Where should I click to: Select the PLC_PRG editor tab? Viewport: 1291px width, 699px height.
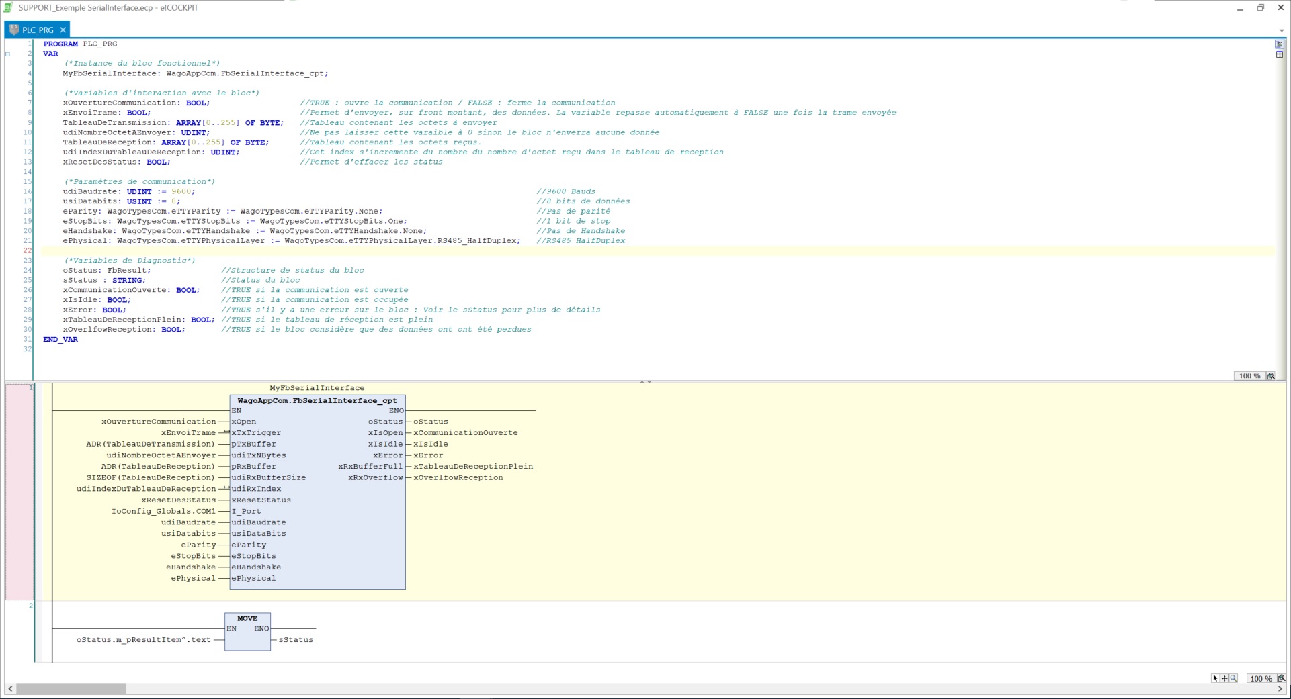click(x=37, y=30)
